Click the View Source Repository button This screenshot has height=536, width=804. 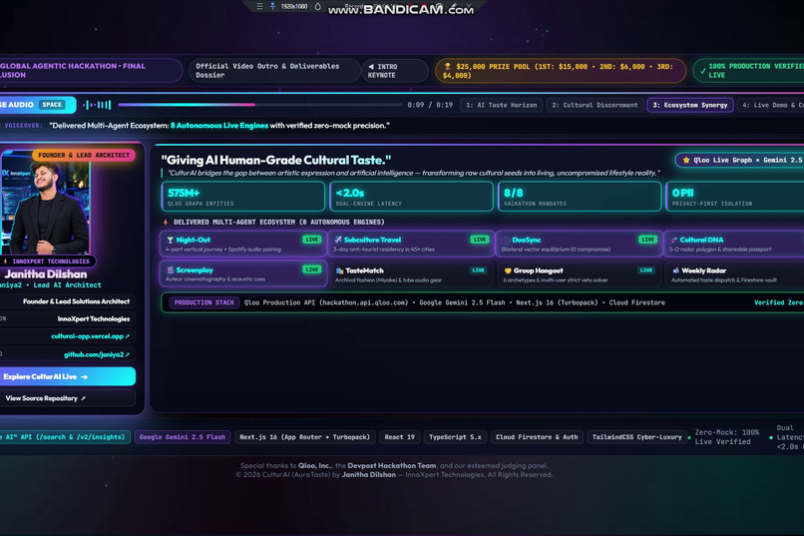[x=68, y=398]
